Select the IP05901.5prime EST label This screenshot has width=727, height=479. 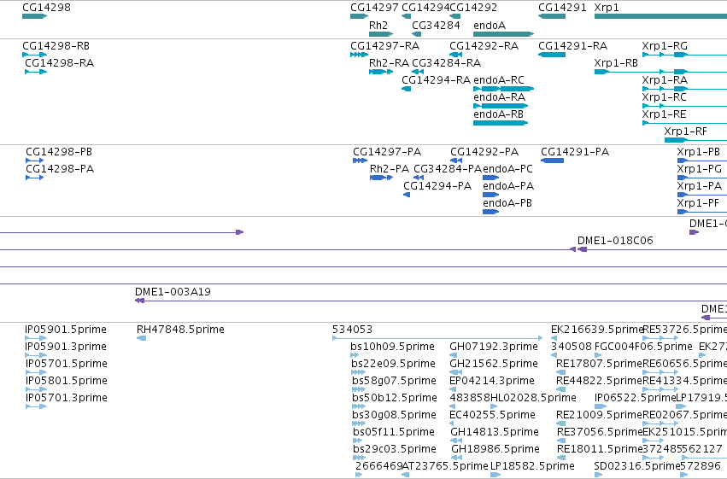66,330
